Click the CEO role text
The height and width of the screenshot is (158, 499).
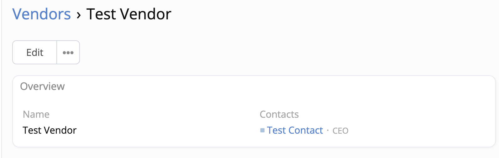click(x=340, y=131)
